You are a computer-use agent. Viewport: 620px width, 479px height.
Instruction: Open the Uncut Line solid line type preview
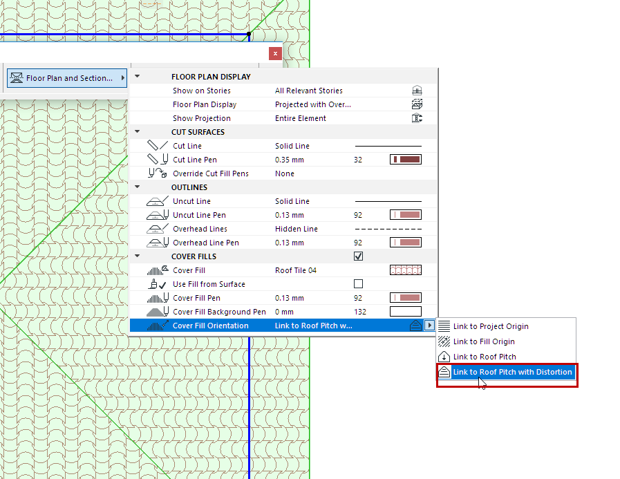click(x=388, y=201)
